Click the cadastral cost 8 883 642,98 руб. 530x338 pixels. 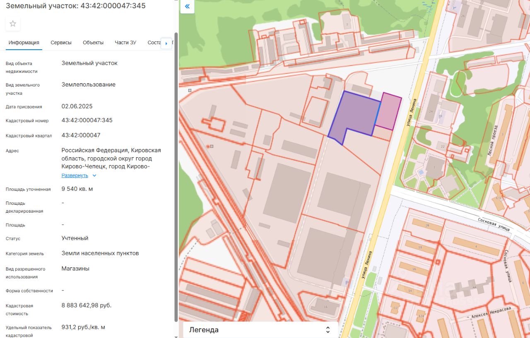point(87,305)
